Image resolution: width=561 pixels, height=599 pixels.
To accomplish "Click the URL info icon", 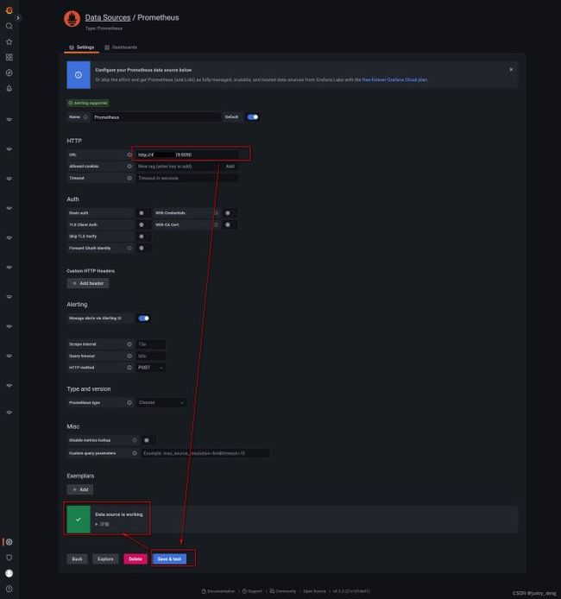I will coord(129,154).
